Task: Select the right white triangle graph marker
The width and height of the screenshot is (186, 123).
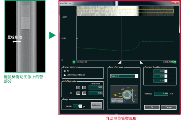Action: coord(141,62)
